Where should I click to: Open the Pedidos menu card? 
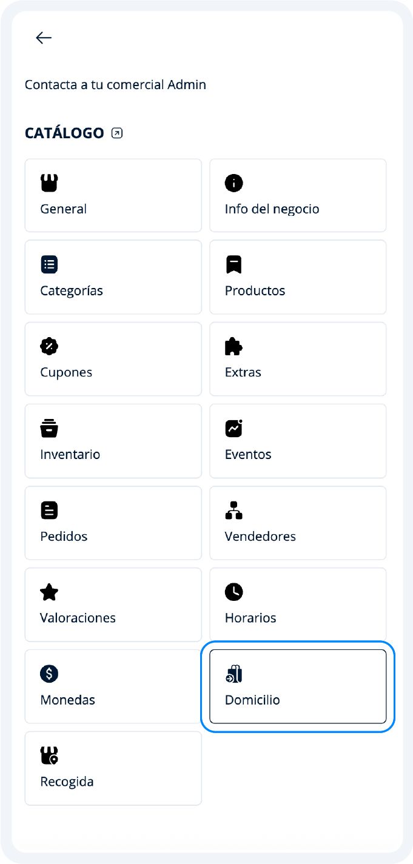[113, 523]
